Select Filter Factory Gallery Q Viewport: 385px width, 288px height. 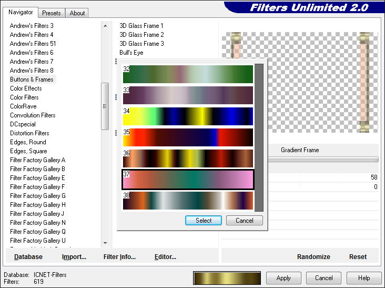38,232
